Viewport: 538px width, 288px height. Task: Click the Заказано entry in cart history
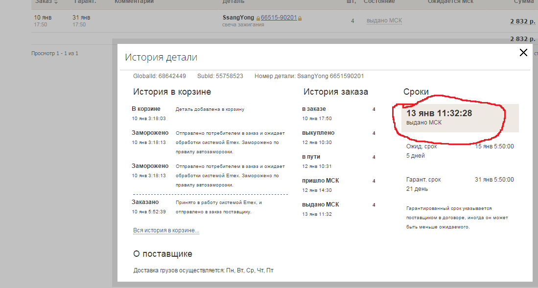coord(146,202)
